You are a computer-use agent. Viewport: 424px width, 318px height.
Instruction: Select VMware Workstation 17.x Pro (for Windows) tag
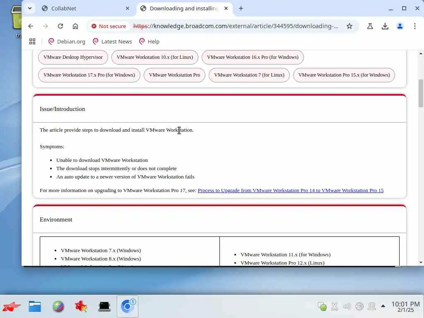pyautogui.click(x=89, y=75)
